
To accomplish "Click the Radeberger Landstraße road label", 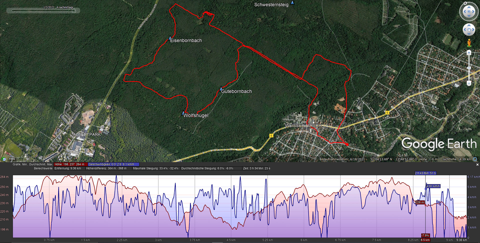I will (148, 17).
